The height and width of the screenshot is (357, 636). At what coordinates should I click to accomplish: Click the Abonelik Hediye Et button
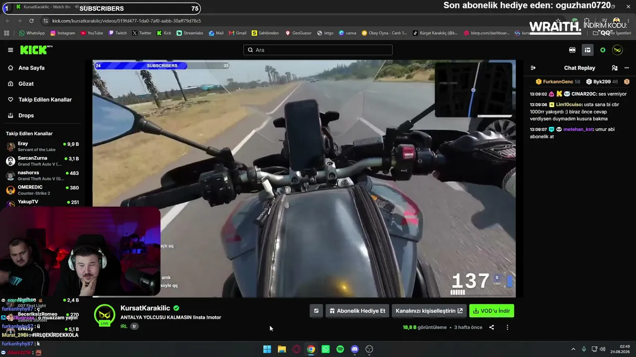pyautogui.click(x=357, y=311)
